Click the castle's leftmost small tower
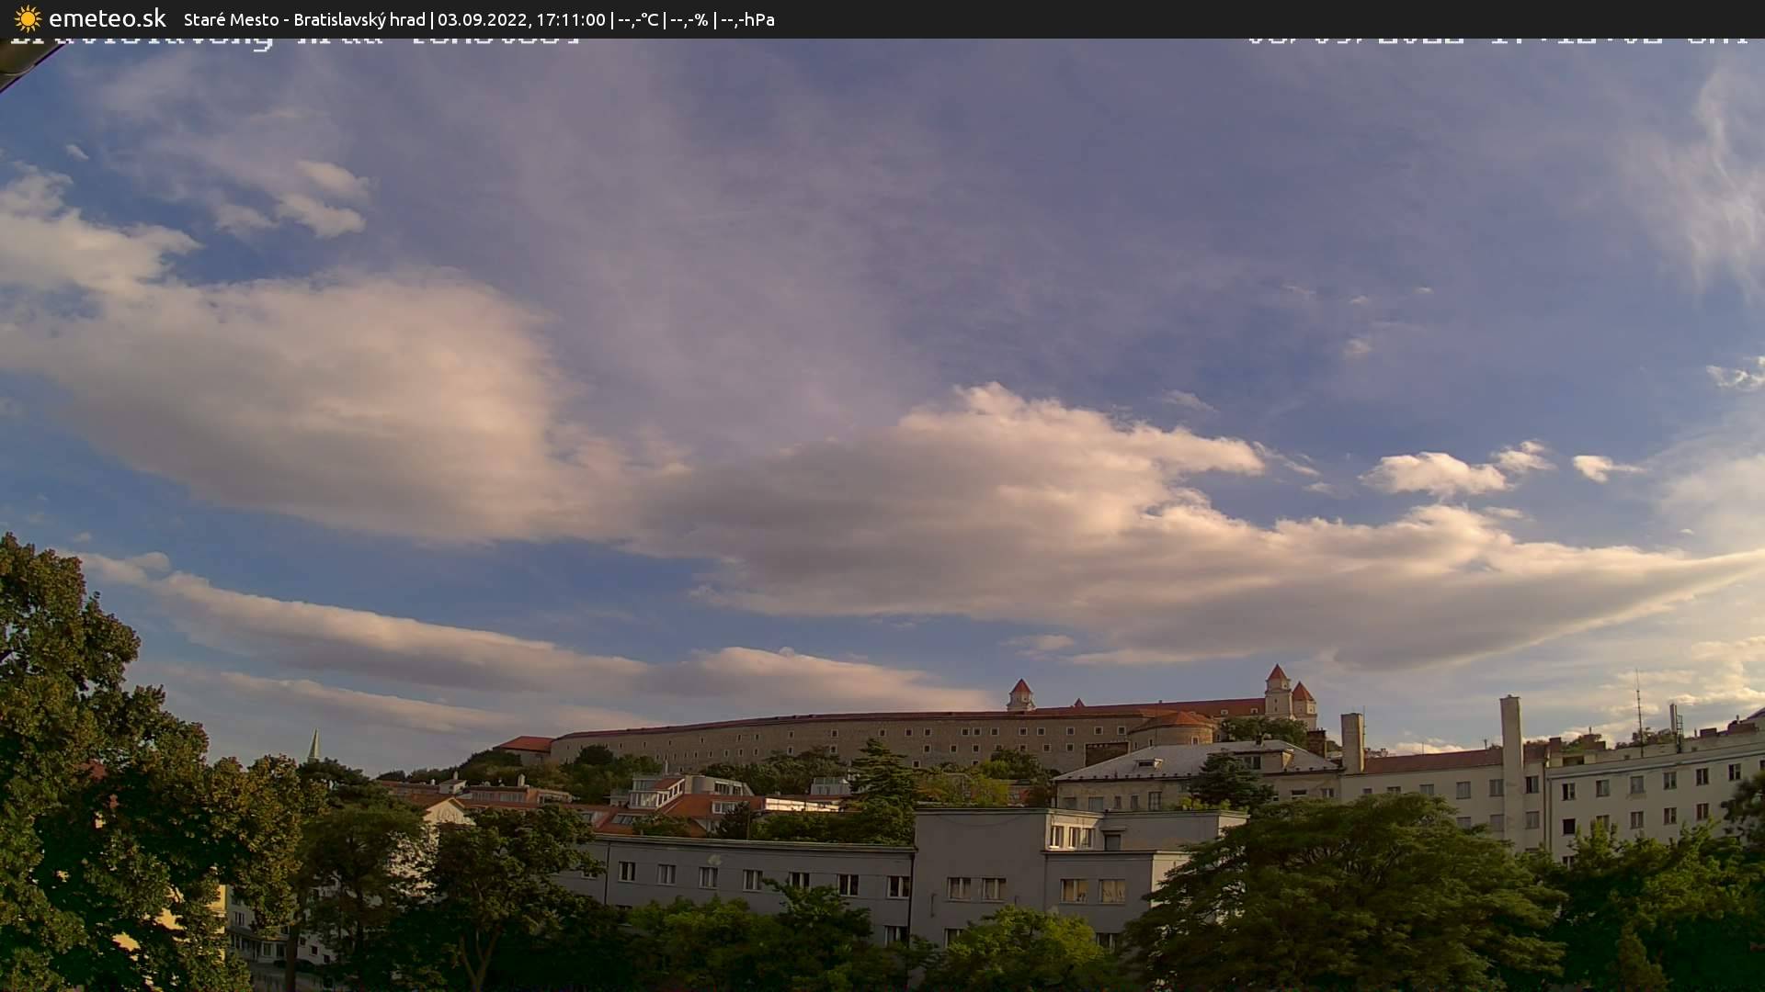 tap(1020, 694)
